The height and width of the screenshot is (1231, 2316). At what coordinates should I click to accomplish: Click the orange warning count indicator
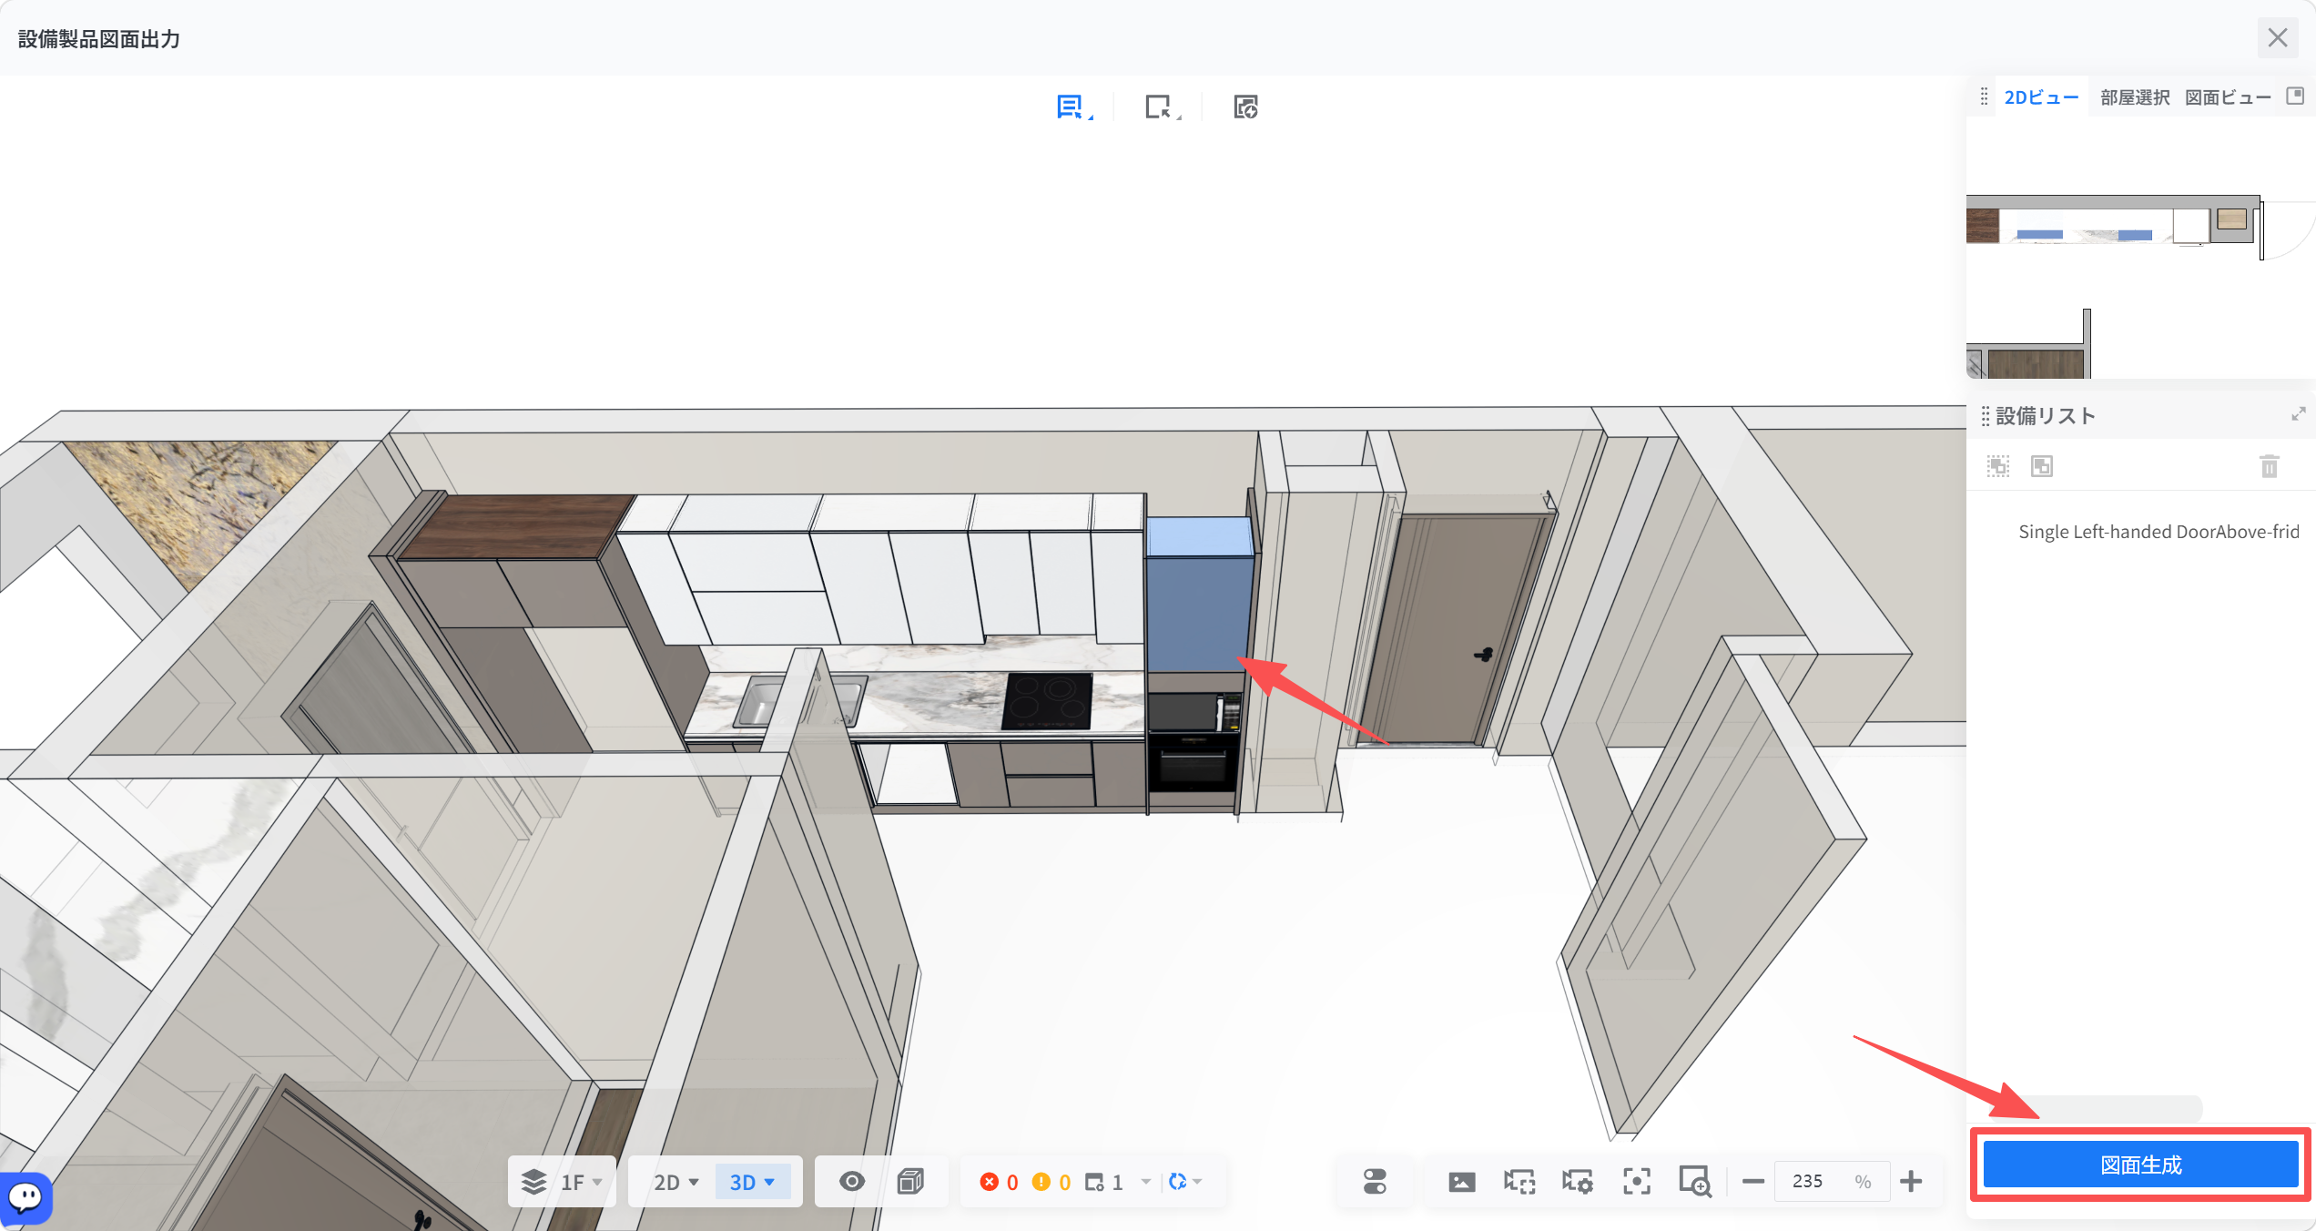click(x=1051, y=1182)
